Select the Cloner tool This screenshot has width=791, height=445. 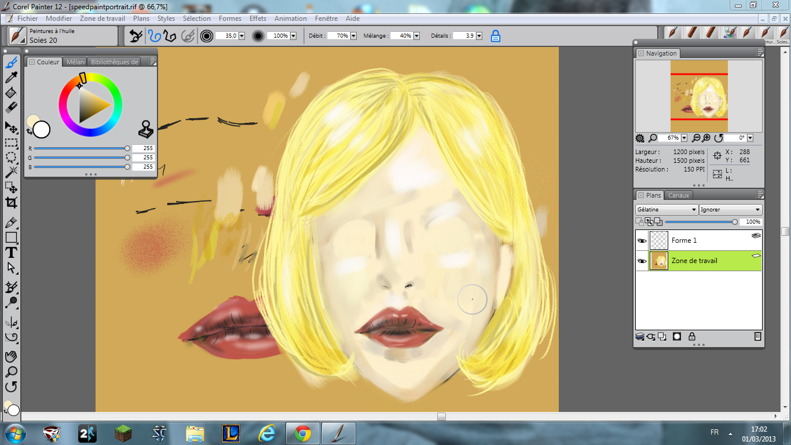point(11,287)
